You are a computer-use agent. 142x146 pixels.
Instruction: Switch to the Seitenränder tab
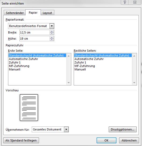tap(15, 13)
